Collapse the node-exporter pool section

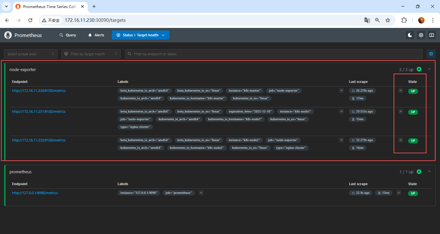coord(429,69)
